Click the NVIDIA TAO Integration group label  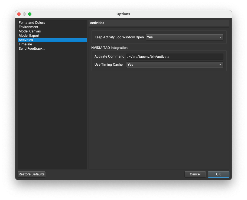pyautogui.click(x=109, y=48)
